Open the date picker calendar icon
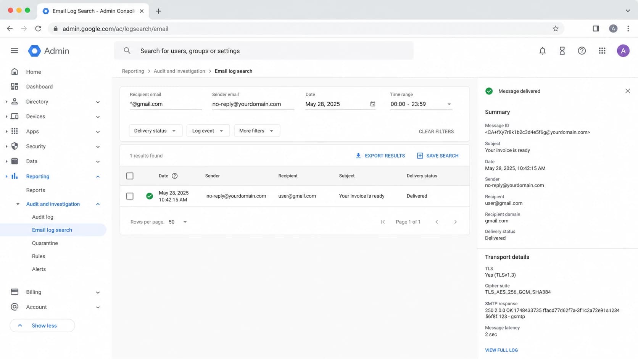The image size is (638, 359). coord(372,104)
